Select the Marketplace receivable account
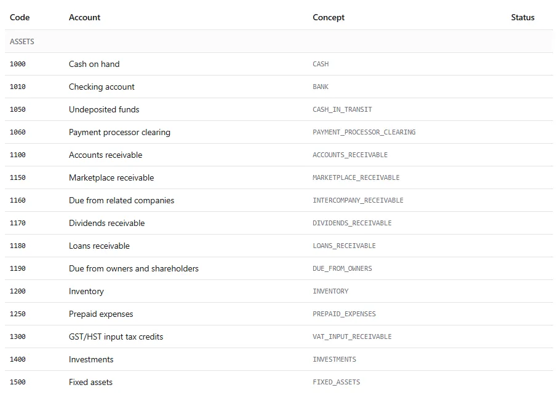Screen dimensions: 558x393 click(111, 177)
